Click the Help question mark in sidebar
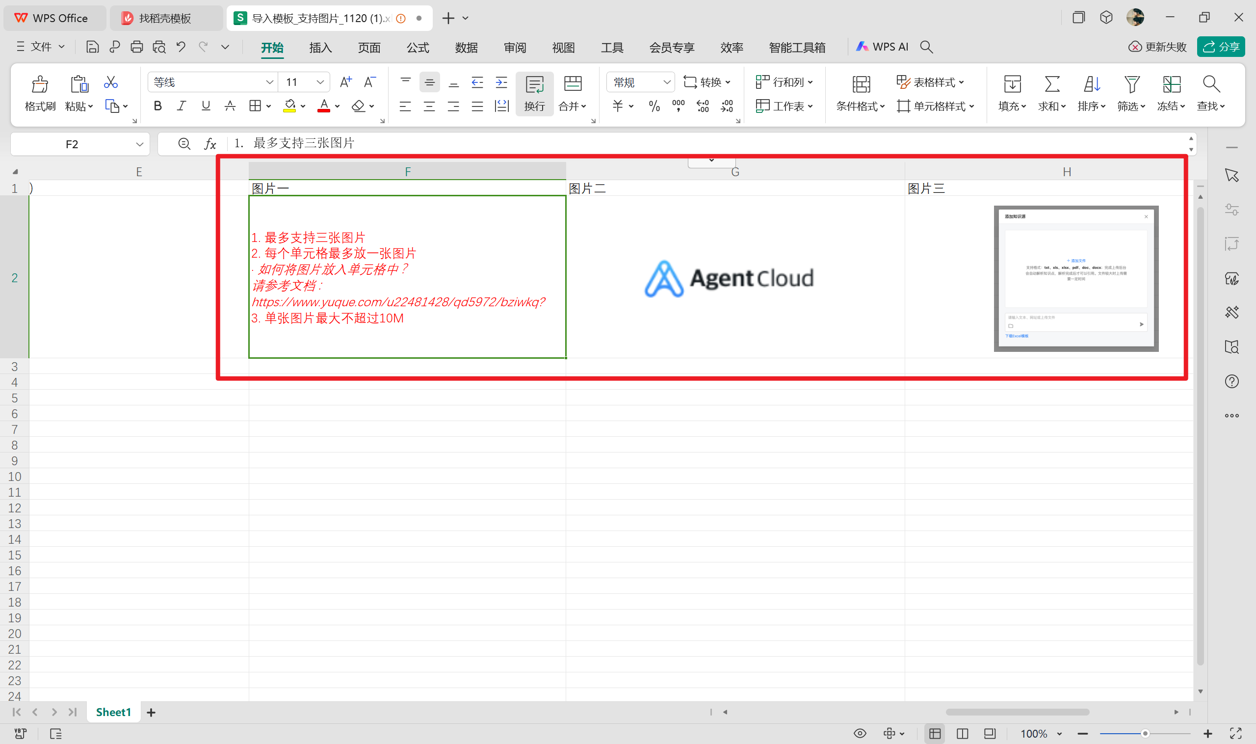 point(1231,381)
